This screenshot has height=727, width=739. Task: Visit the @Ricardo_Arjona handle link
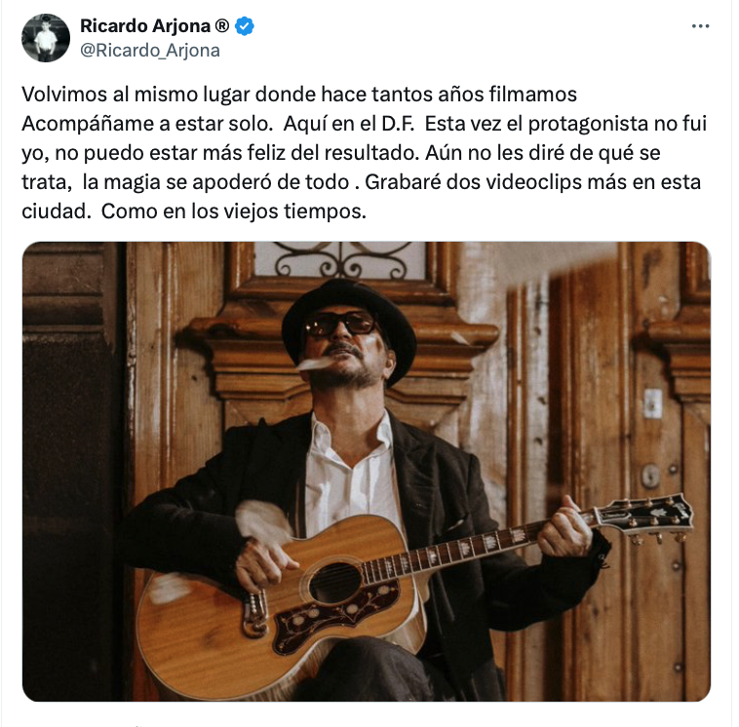(x=150, y=51)
